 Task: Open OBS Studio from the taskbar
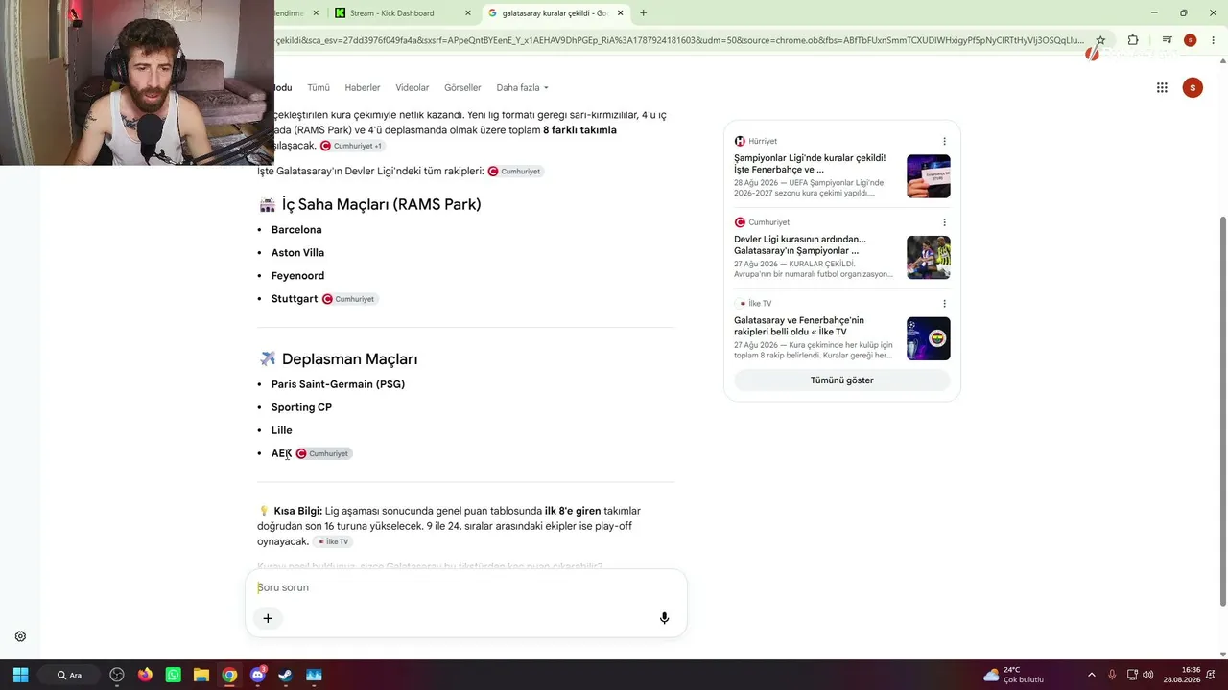[117, 675]
